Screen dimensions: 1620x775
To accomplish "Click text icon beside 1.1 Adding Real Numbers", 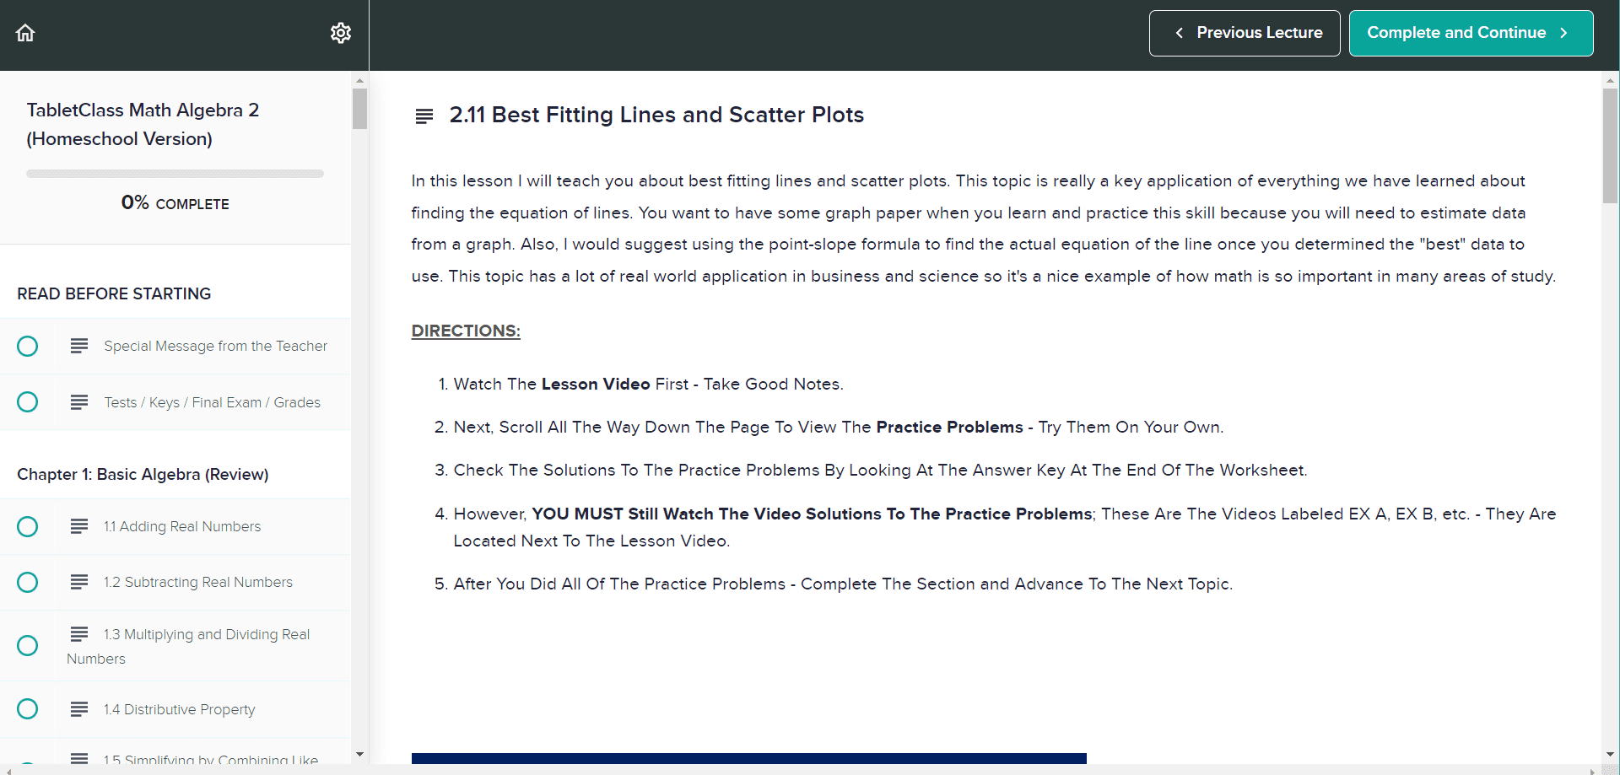I will 79,526.
